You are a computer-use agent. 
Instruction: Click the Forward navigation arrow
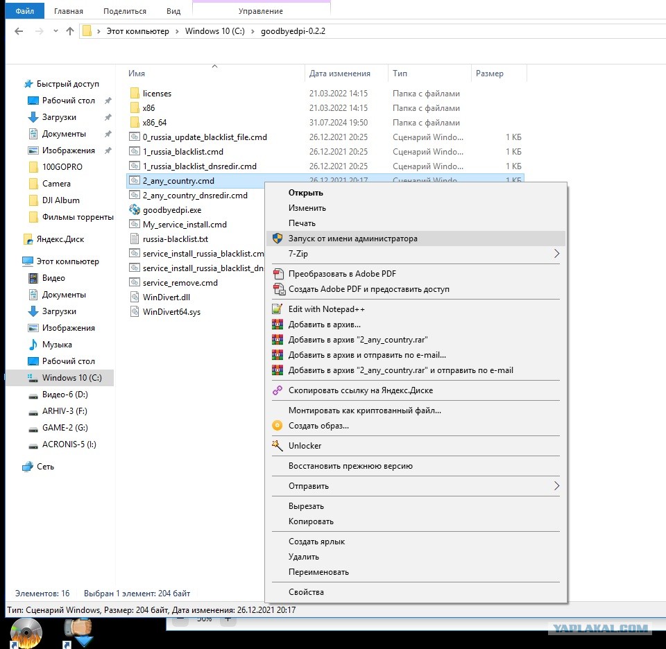pos(39,31)
